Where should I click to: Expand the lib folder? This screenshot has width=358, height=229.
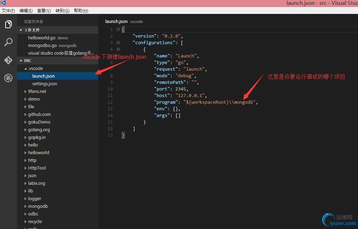pyautogui.click(x=25, y=191)
